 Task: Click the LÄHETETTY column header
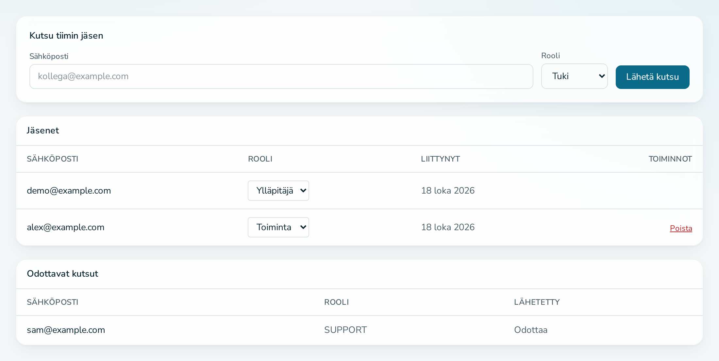pyautogui.click(x=537, y=302)
